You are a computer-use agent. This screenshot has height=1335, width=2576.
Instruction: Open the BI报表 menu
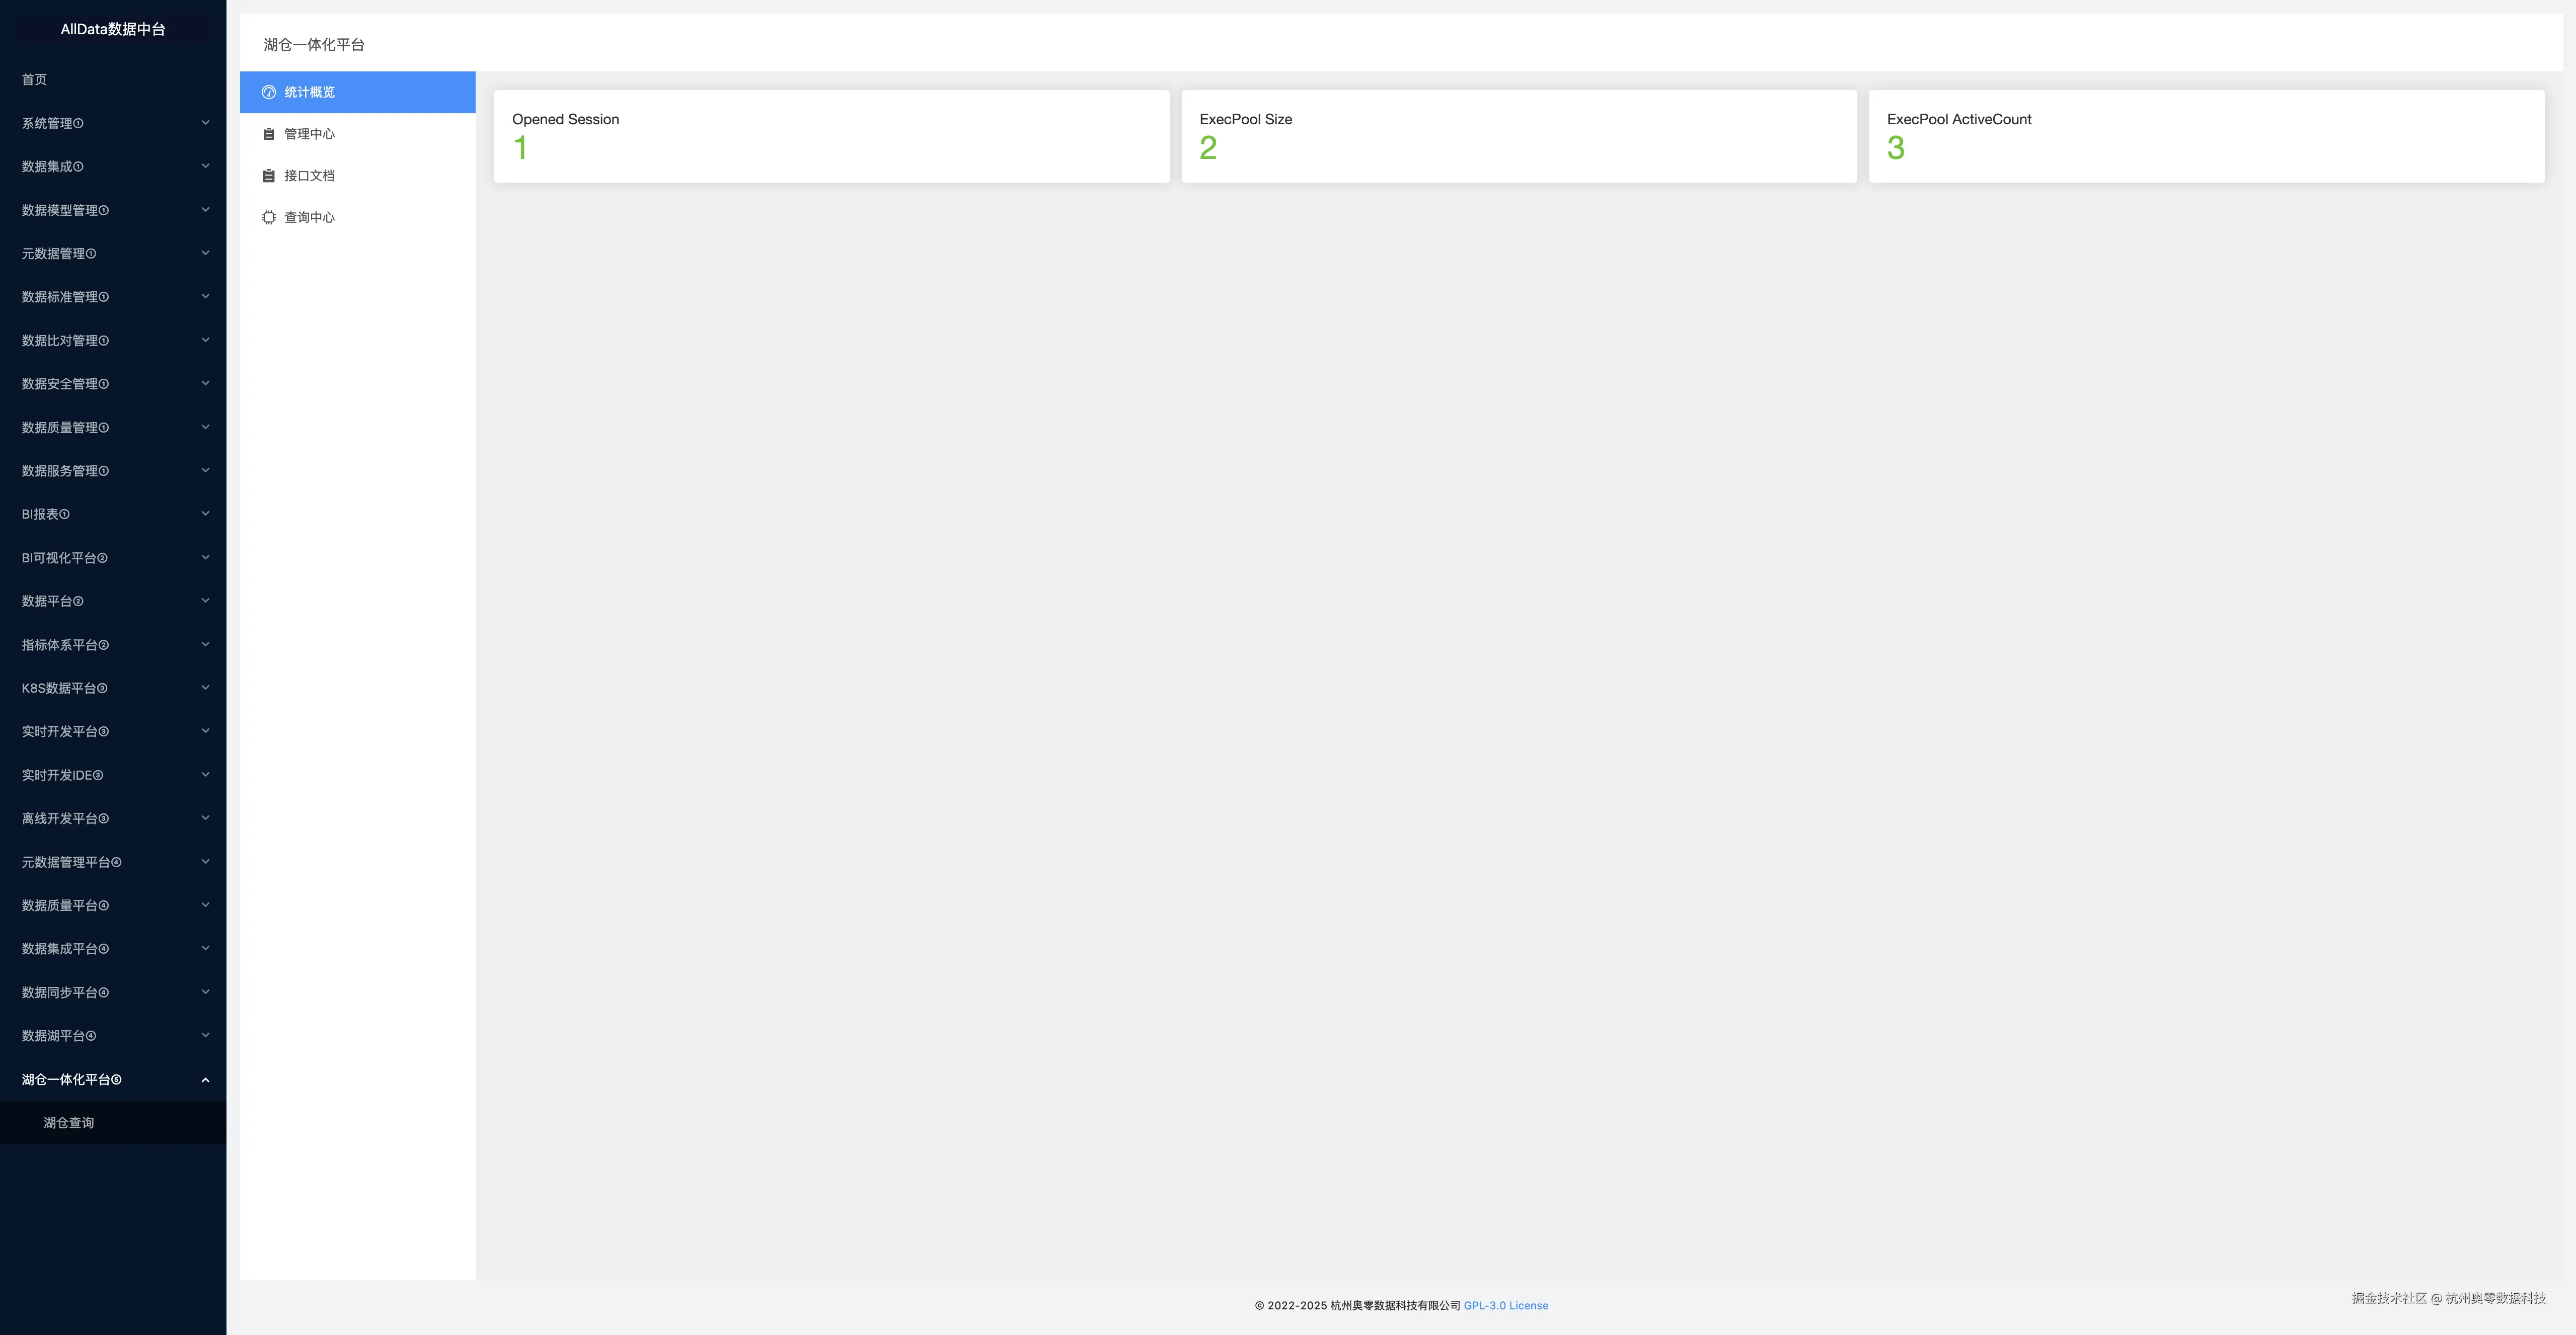(113, 515)
